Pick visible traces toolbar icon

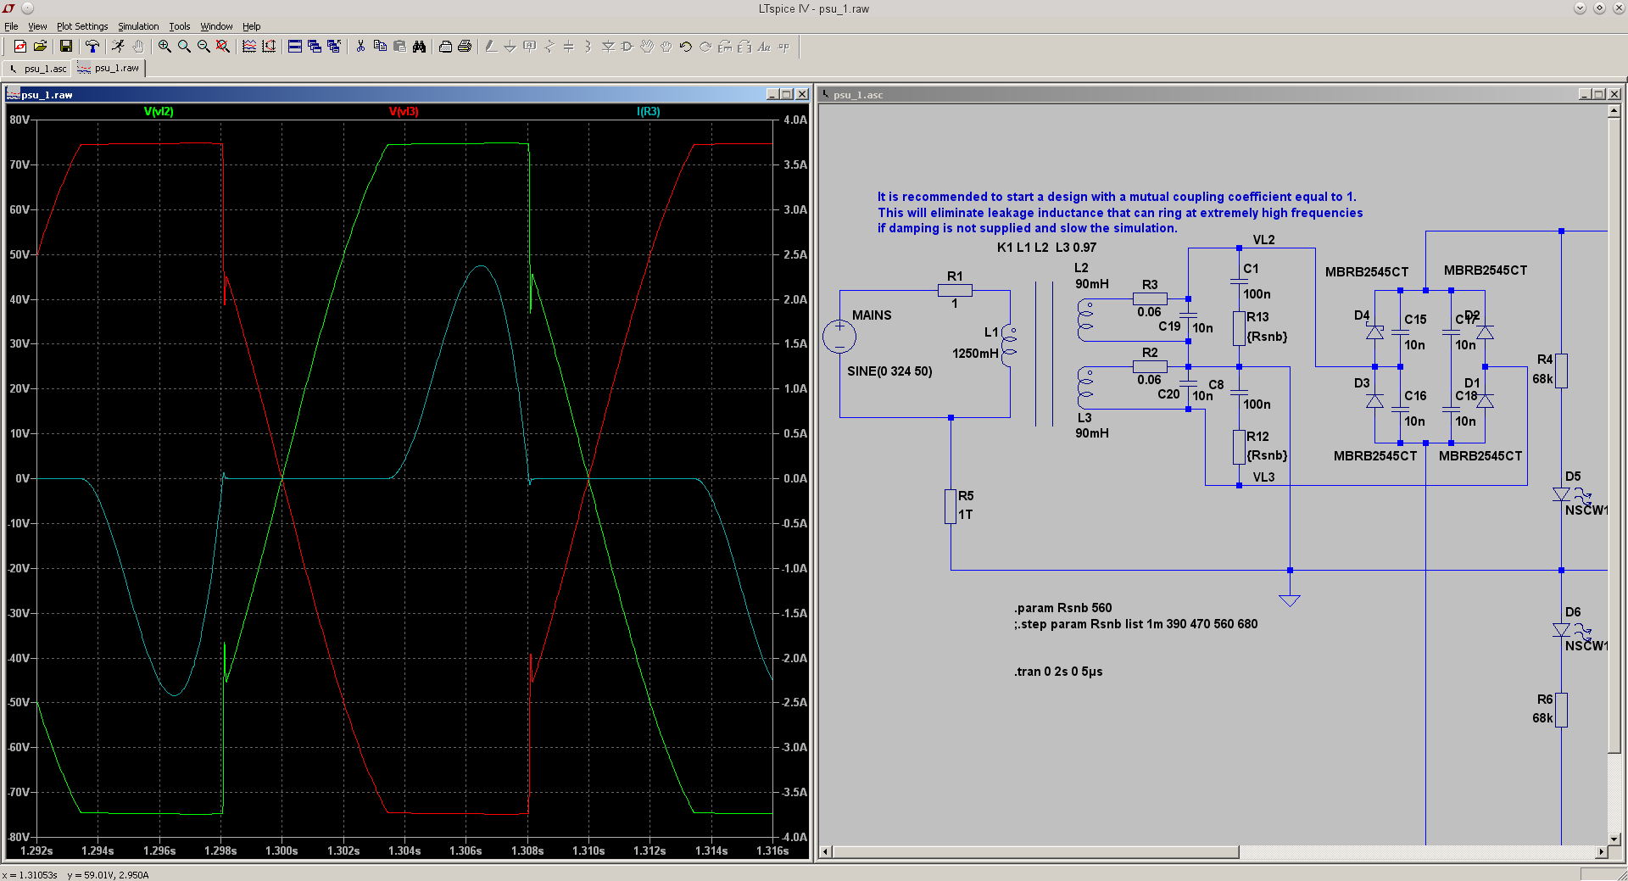coord(249,47)
